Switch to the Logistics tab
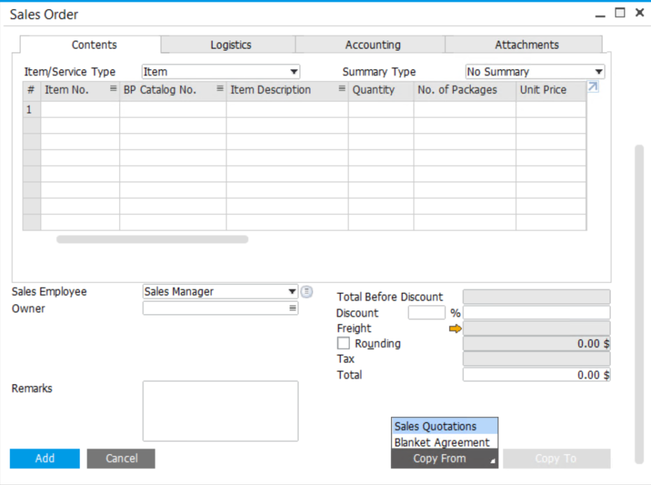651x485 pixels. tap(230, 44)
